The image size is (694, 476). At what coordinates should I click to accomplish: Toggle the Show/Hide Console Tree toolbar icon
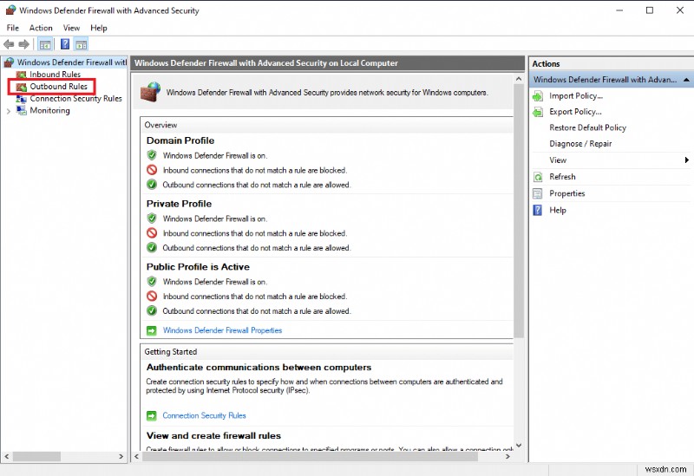pos(45,44)
